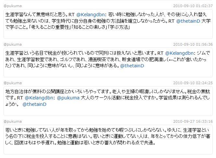Click timestamp 2010-09-10 01:02:37

point(193,6)
